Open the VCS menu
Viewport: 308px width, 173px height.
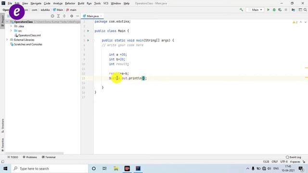(x=106, y=3)
